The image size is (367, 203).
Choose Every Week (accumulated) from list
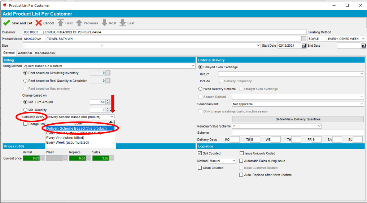pyautogui.click(x=67, y=143)
